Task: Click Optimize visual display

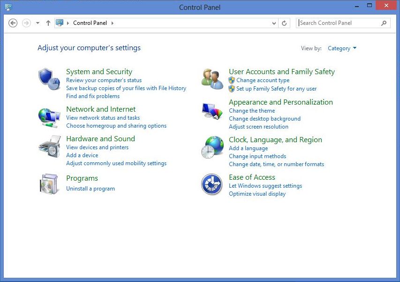Action: pyautogui.click(x=257, y=194)
